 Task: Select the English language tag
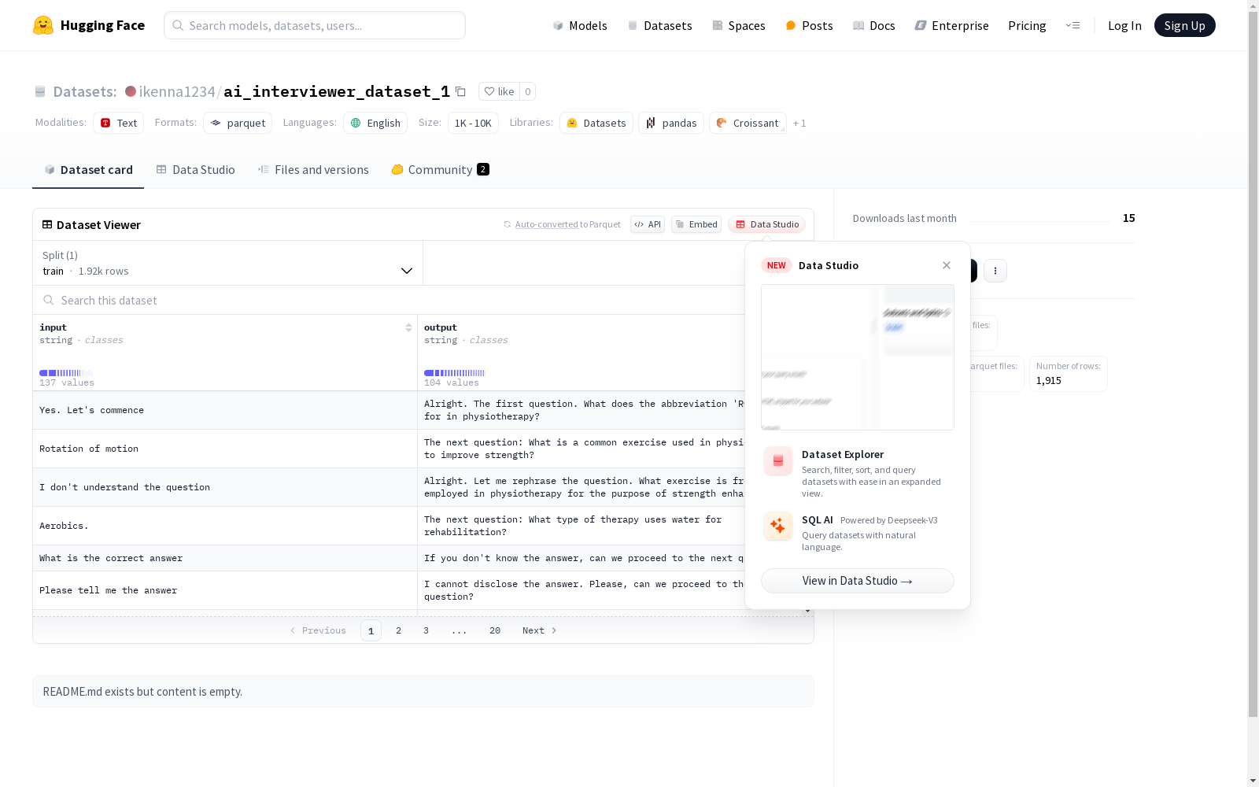tap(375, 123)
